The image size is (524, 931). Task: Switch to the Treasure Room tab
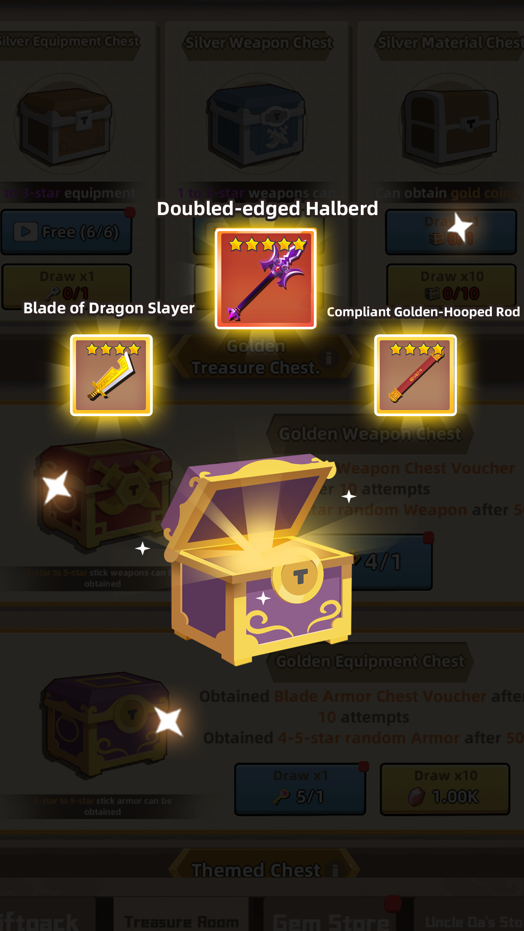click(181, 921)
